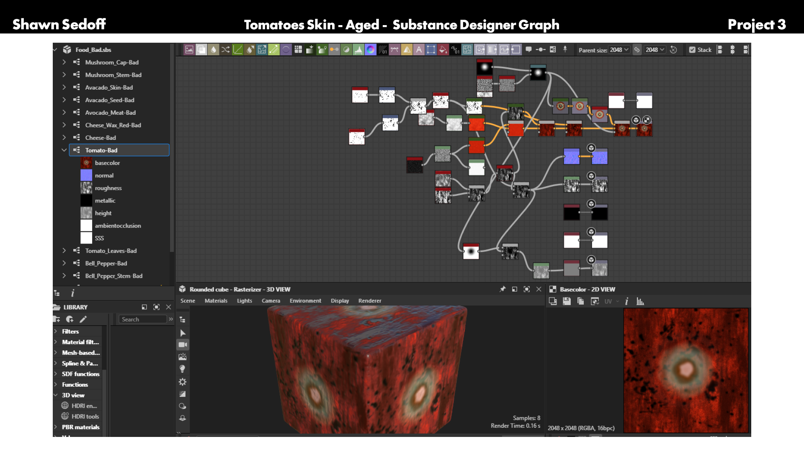The image size is (804, 452).
Task: Click the metallic output black swatch thumbnail
Action: click(86, 200)
